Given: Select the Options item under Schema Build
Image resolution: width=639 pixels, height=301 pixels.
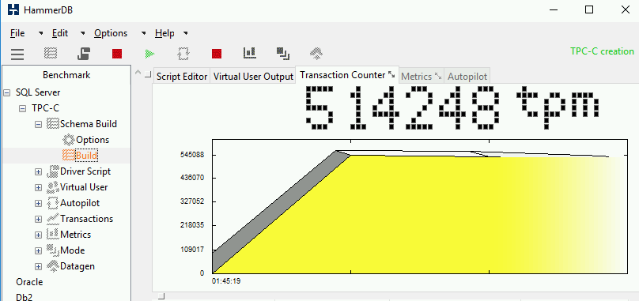Looking at the screenshot, I should (93, 140).
